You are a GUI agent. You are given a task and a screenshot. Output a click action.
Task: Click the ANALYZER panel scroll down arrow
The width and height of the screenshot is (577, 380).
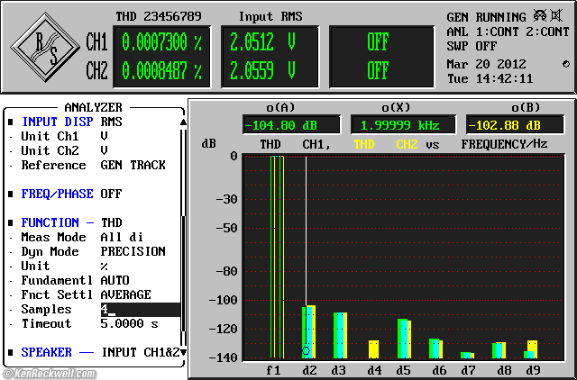183,352
